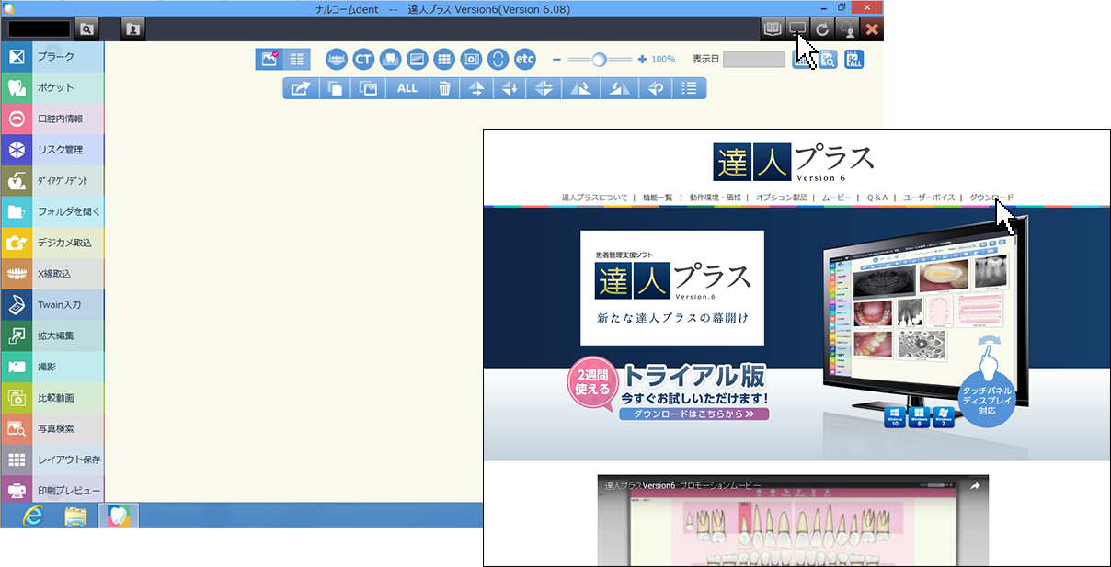
Task: Filter by the tooth round icon
Action: pos(390,59)
